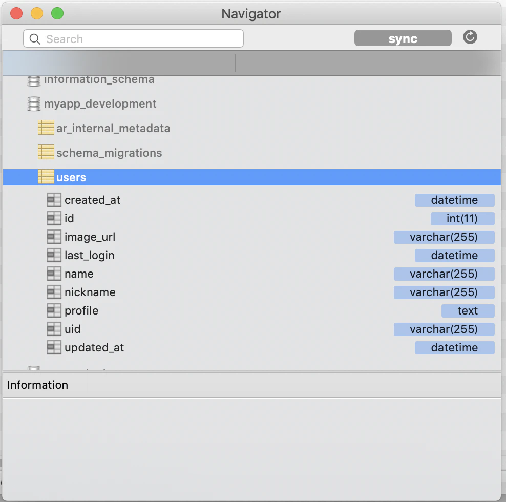Click the id column icon

54,218
